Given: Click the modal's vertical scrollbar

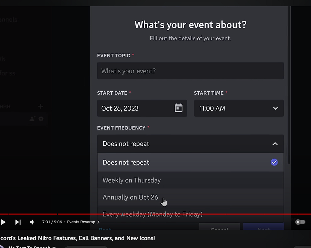Looking at the screenshot, I should point(289,85).
